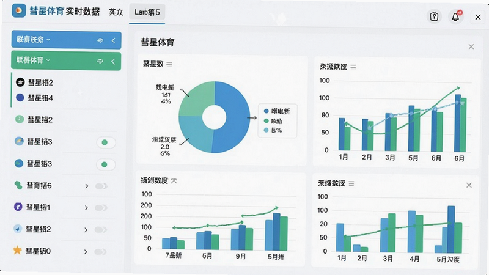The image size is (489, 275).
Task: Click the 4月 axis label in the bottom-right chart
Action: point(414,258)
